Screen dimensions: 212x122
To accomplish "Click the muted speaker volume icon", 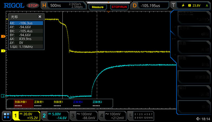I will 198,118.
